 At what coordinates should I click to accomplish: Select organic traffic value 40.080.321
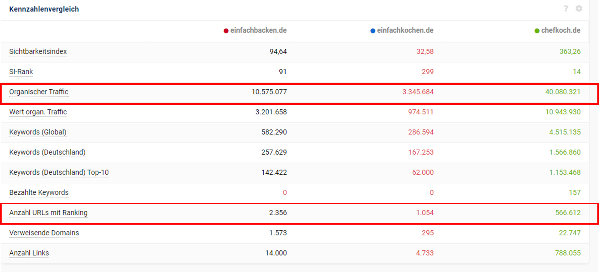pos(563,92)
